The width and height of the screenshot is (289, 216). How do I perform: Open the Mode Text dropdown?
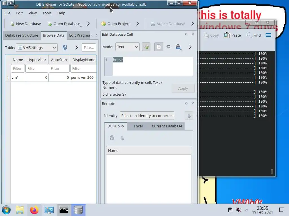pyautogui.click(x=127, y=47)
